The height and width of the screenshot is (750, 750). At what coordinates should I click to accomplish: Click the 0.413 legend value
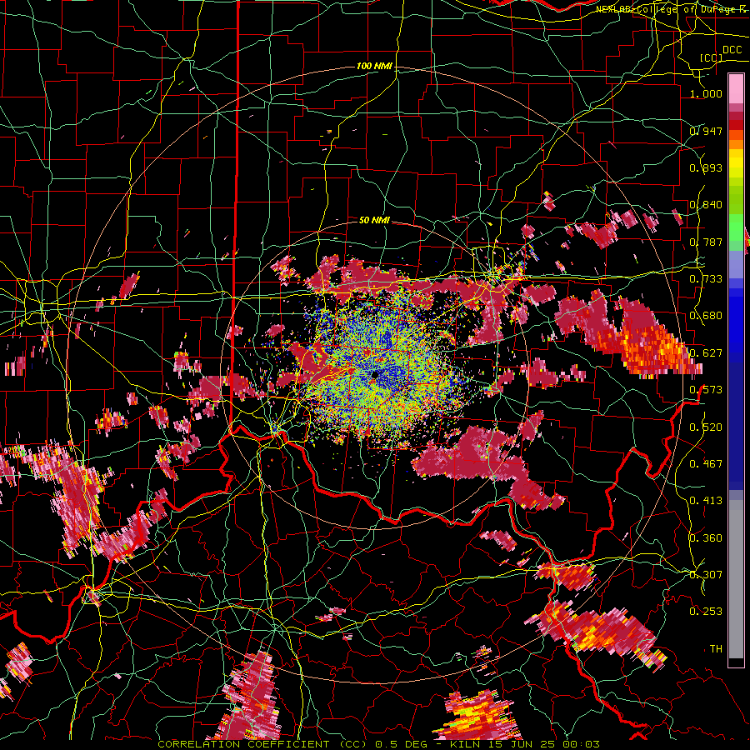(x=706, y=501)
